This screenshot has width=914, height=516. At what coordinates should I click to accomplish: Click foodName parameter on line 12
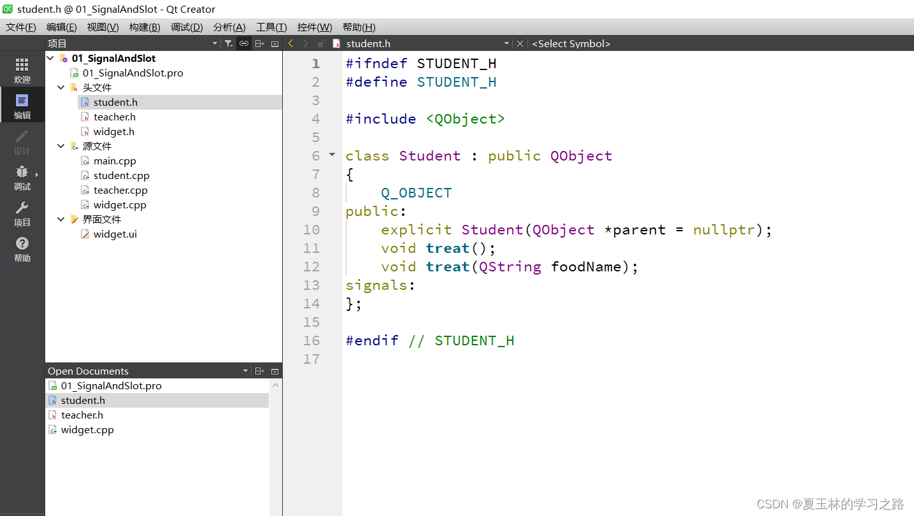pyautogui.click(x=585, y=266)
